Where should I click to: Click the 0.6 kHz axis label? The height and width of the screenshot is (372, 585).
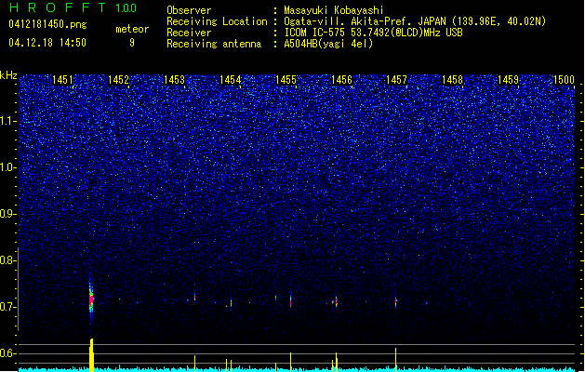click(7, 353)
